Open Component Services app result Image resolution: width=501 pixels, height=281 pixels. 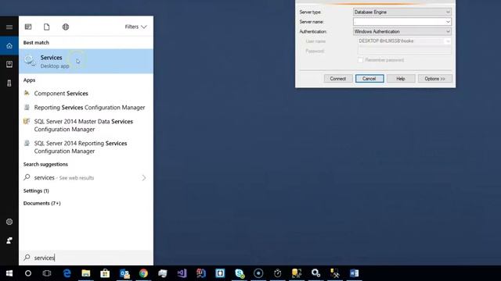[86, 94]
